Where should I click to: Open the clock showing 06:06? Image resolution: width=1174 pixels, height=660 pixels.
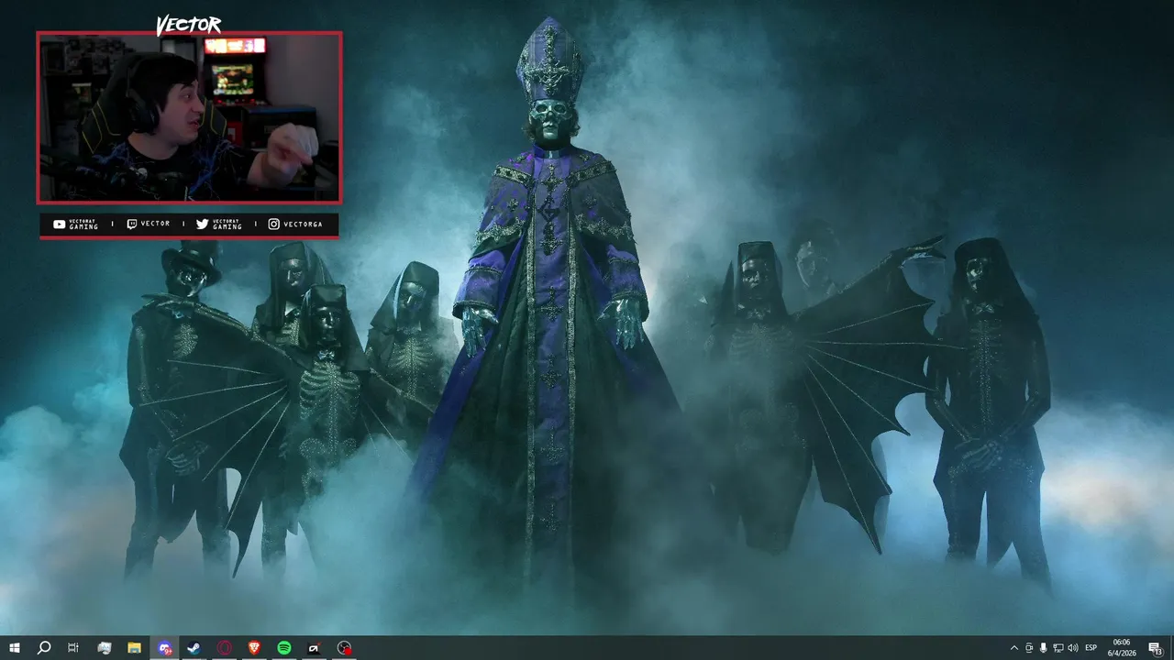pyautogui.click(x=1122, y=648)
